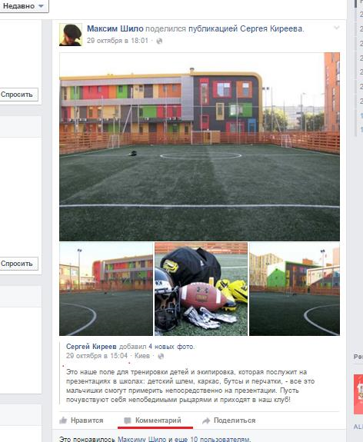Click the globe icon beside Киев

(161, 356)
